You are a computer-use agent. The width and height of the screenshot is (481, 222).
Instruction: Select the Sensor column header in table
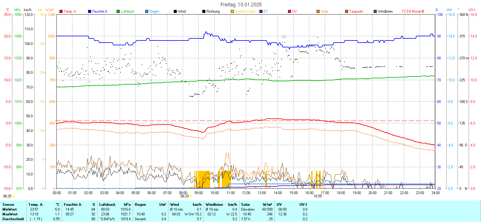pos(8,205)
